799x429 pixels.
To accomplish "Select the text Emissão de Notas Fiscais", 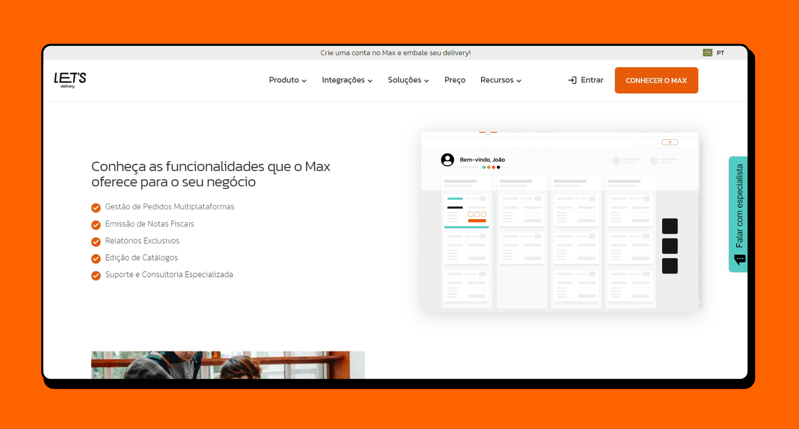I will pyautogui.click(x=149, y=224).
